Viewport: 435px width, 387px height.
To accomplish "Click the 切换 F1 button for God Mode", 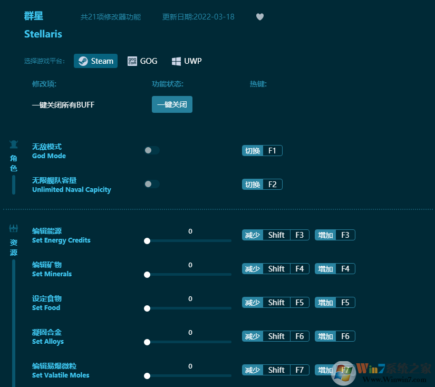I will point(262,150).
